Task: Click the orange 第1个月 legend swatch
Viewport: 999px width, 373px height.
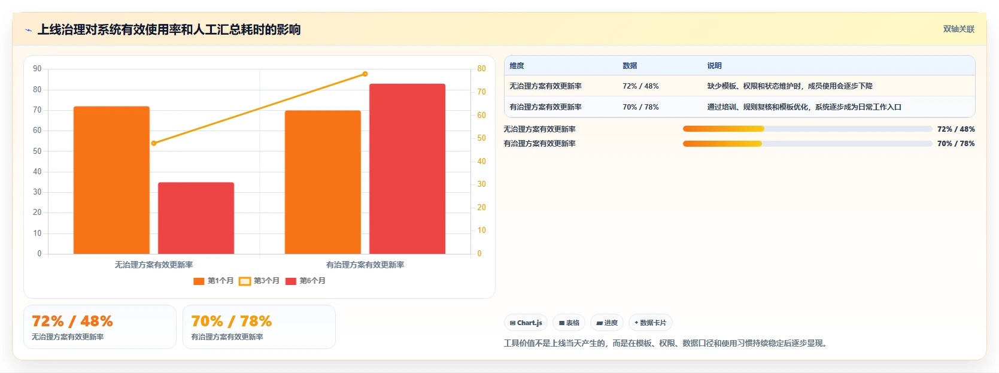Action: click(199, 281)
